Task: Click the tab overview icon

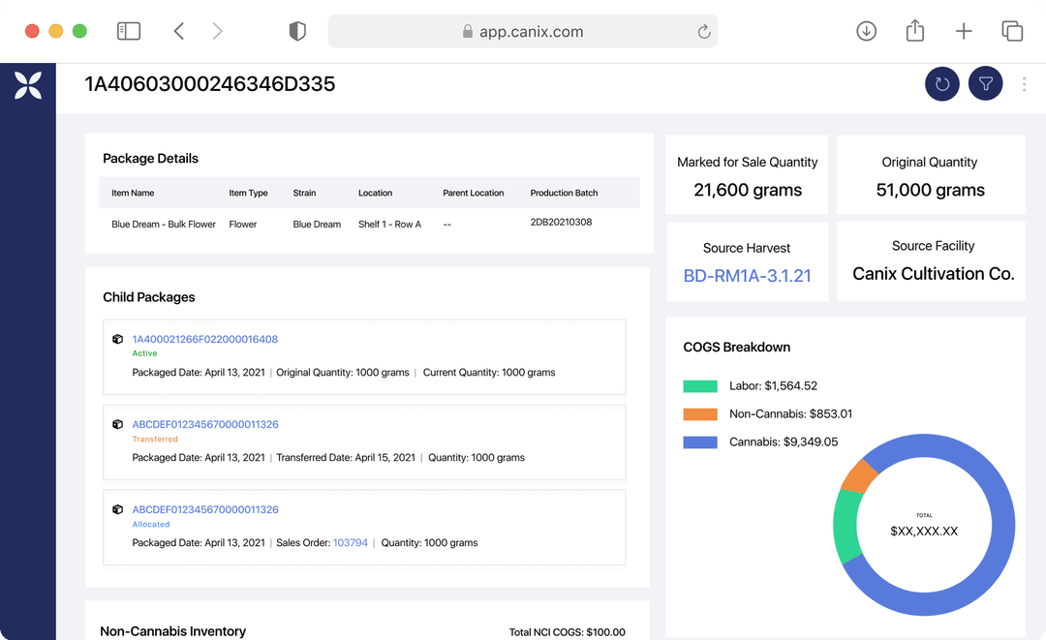Action: click(1012, 30)
